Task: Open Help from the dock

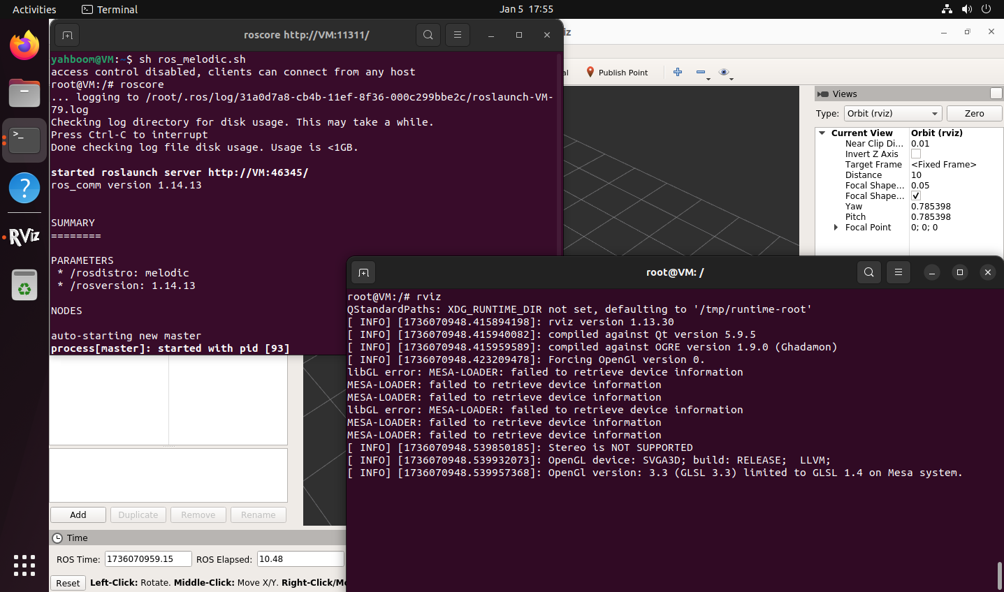Action: pos(24,188)
